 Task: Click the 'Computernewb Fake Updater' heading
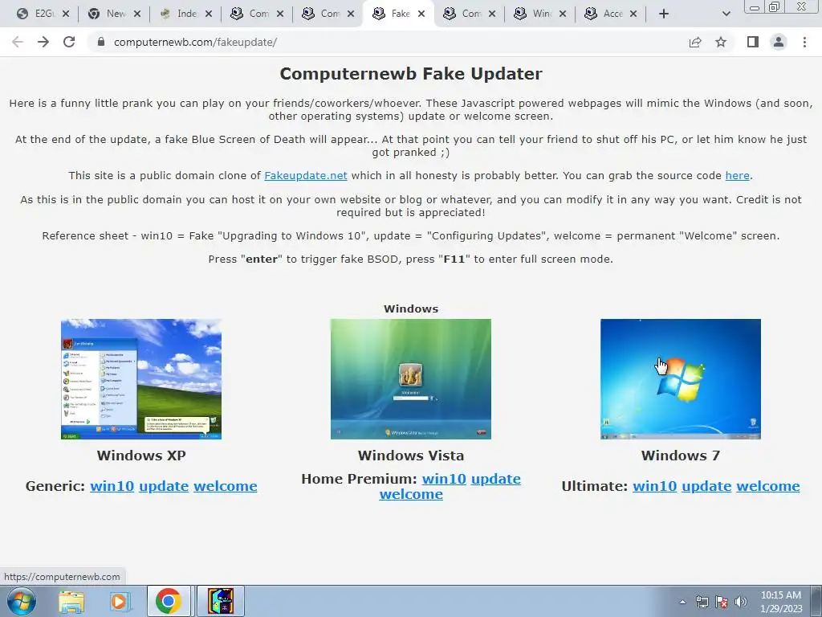point(411,73)
